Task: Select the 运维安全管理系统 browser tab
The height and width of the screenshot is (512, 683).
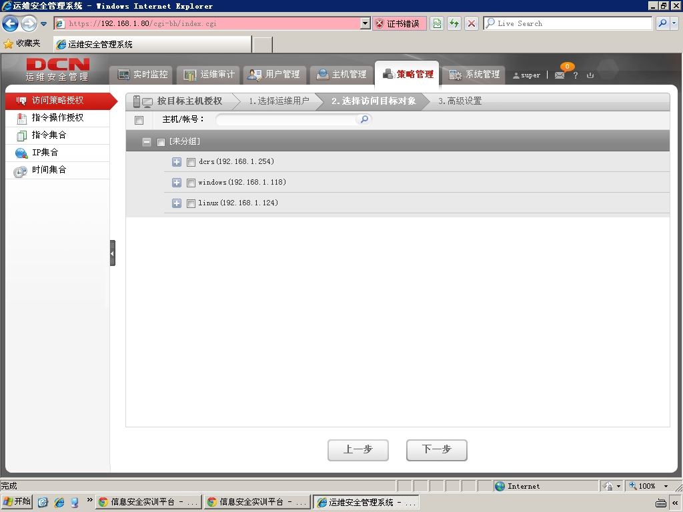Action: pyautogui.click(x=153, y=44)
